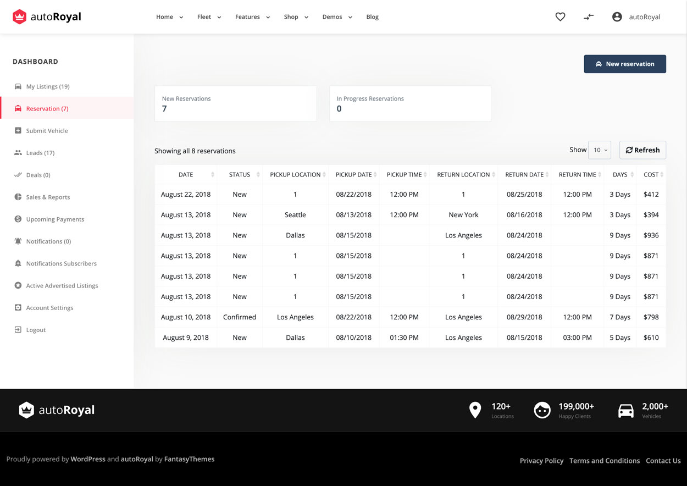The image size is (687, 486).
Task: Open the compare arrows icon
Action: click(x=589, y=17)
